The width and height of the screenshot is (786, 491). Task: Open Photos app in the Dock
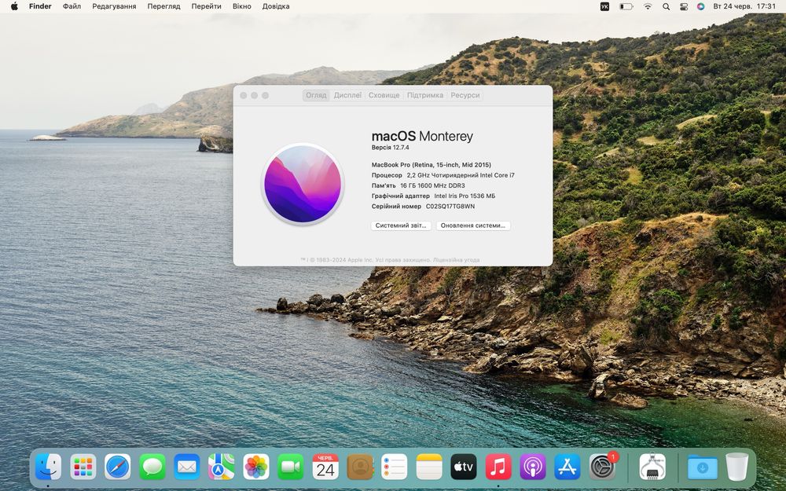click(x=255, y=467)
